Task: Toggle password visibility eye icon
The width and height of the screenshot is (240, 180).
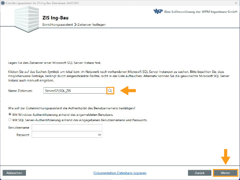Action: tap(99, 135)
